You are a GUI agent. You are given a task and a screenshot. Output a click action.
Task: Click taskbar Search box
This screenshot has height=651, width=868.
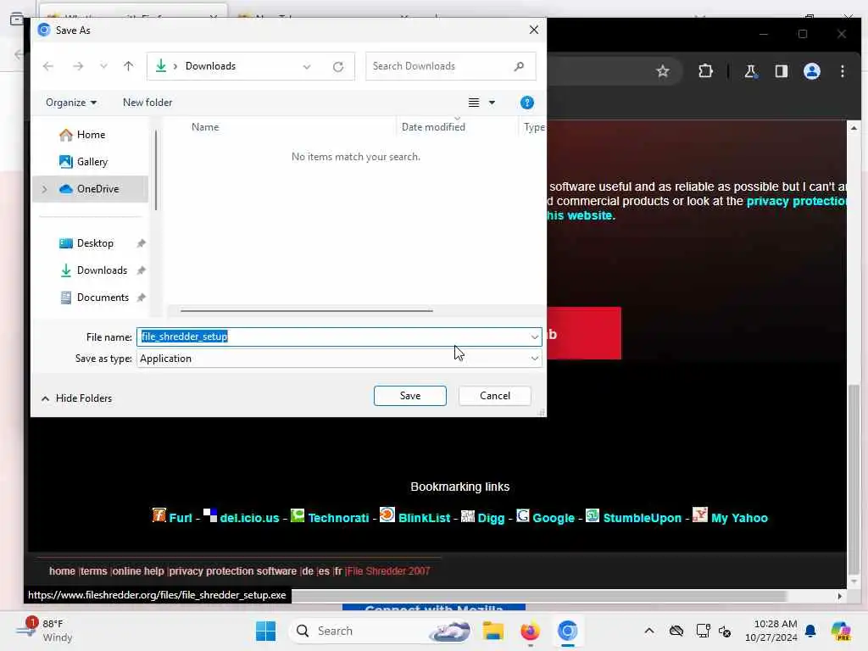click(x=382, y=631)
